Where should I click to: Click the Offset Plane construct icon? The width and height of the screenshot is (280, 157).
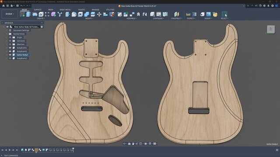[x=176, y=14]
